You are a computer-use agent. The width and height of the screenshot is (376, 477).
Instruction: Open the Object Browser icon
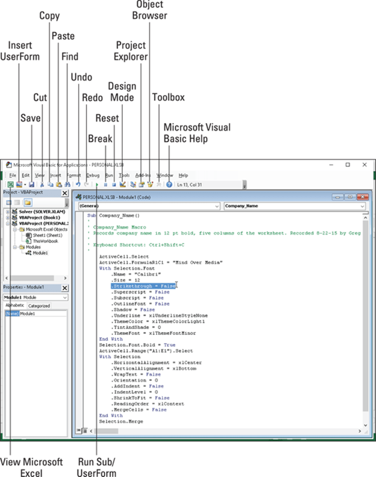coord(150,184)
